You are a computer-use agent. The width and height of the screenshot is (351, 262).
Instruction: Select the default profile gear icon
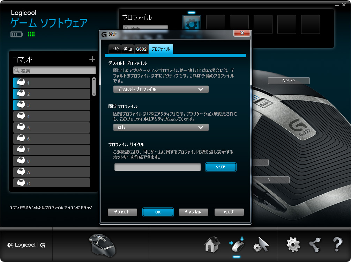pos(192,24)
